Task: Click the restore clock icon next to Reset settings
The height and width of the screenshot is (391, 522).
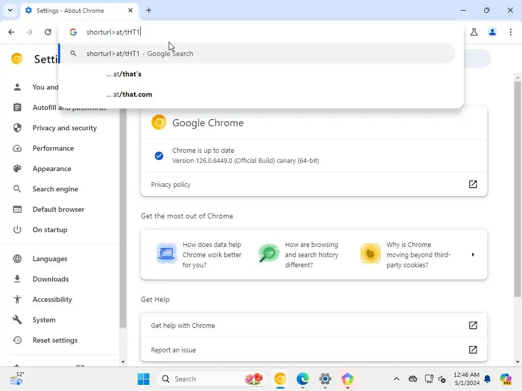Action: (x=17, y=340)
